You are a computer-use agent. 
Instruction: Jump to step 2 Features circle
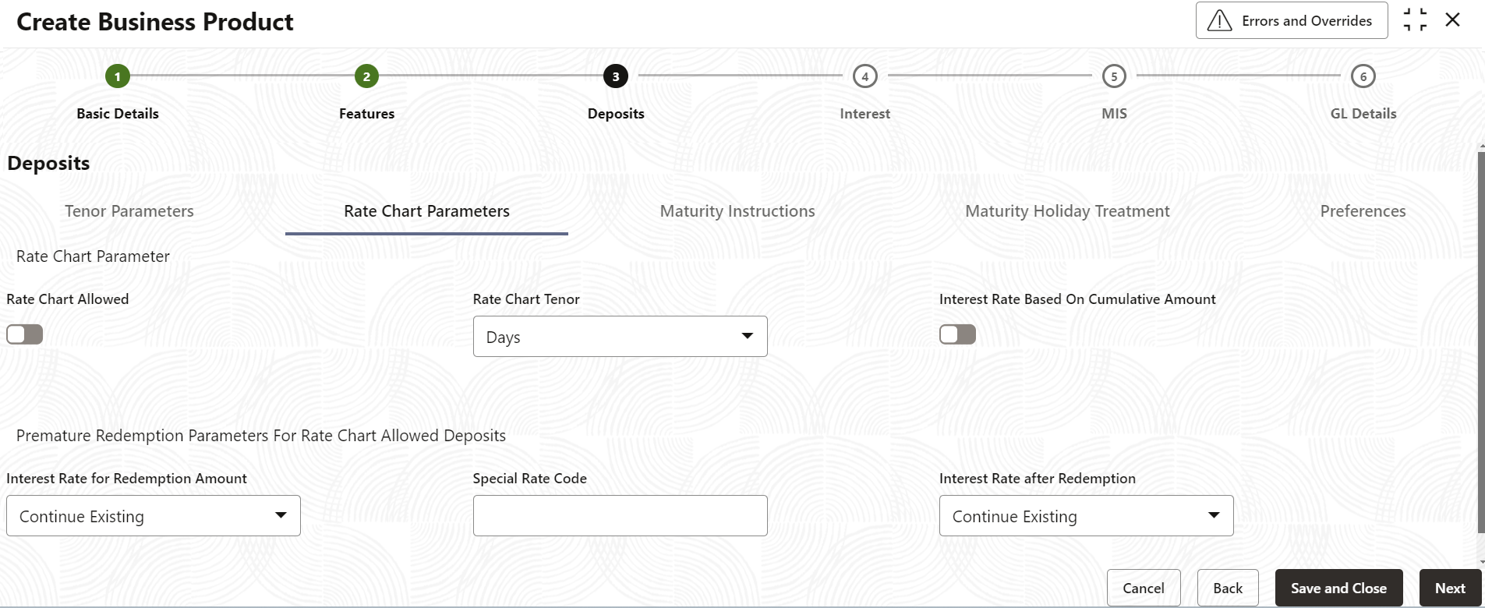coord(366,76)
